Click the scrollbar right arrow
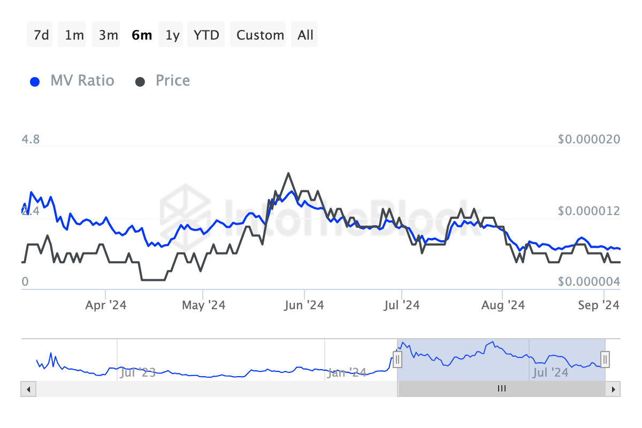 [x=614, y=389]
